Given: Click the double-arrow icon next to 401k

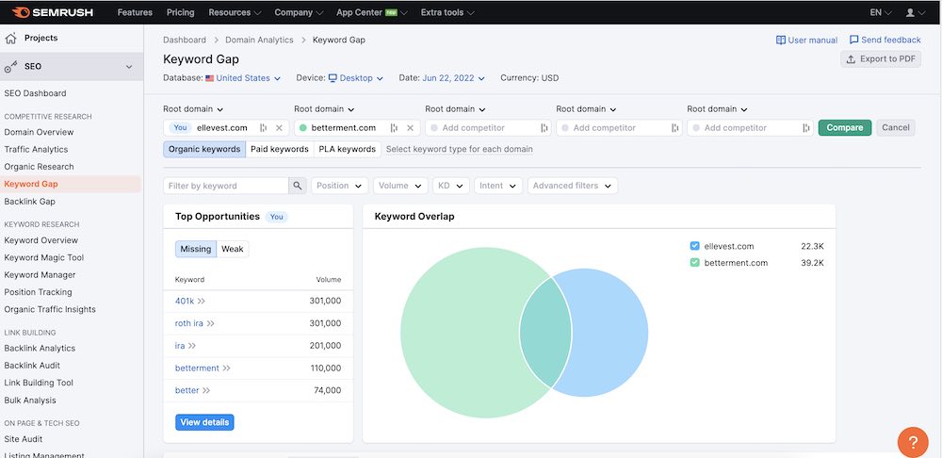Looking at the screenshot, I should [202, 301].
